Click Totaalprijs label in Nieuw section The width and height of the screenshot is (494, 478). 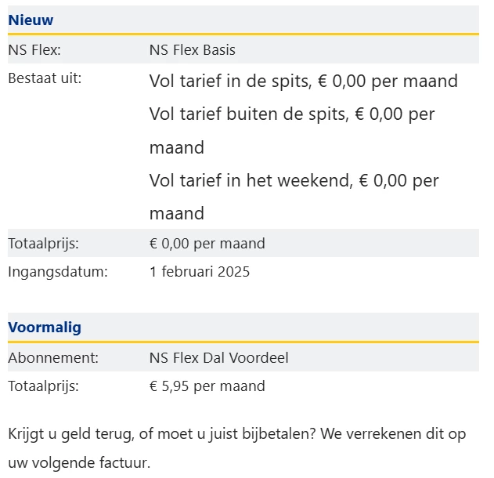coord(43,243)
